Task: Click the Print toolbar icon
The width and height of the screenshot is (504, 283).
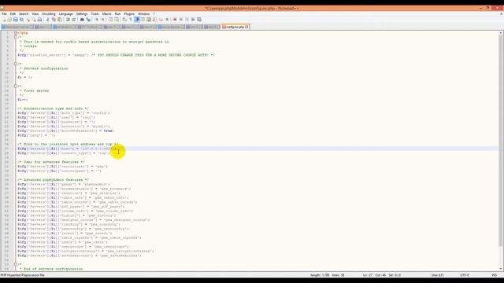Action: click(x=39, y=20)
